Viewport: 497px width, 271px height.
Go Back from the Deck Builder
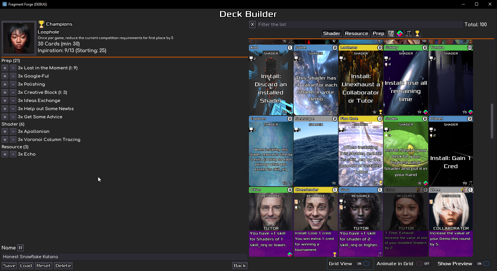click(240, 266)
